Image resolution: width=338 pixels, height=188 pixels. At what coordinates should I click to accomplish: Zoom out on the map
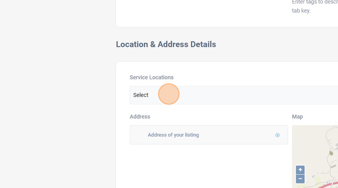(300, 179)
